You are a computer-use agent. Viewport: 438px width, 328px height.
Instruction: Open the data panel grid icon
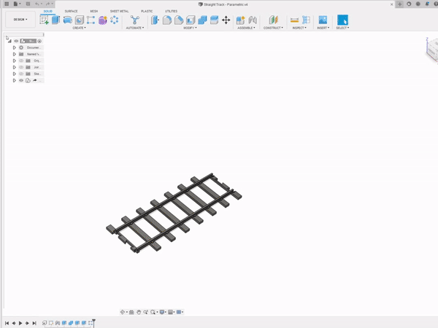pyautogui.click(x=7, y=4)
